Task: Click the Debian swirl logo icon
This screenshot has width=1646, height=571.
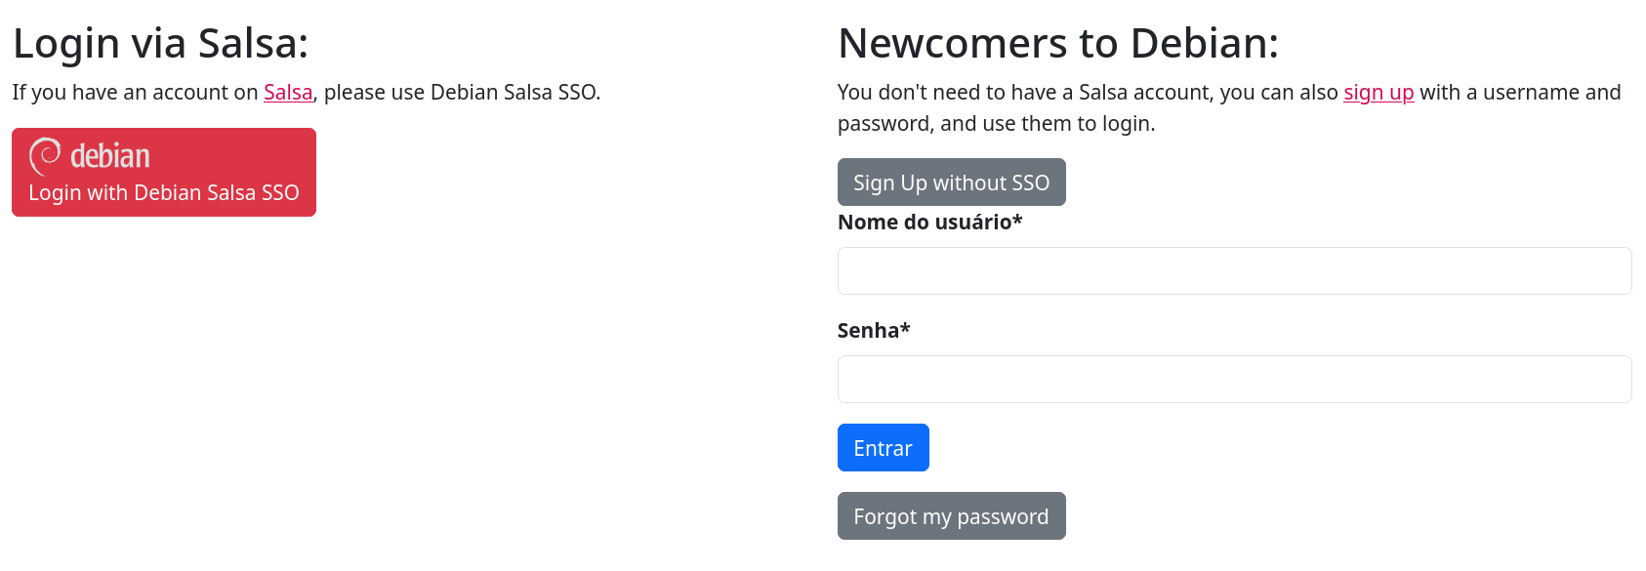Action: pyautogui.click(x=45, y=156)
